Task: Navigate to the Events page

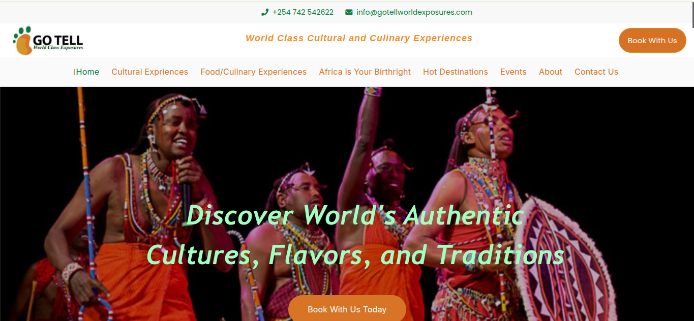Action: (x=514, y=72)
